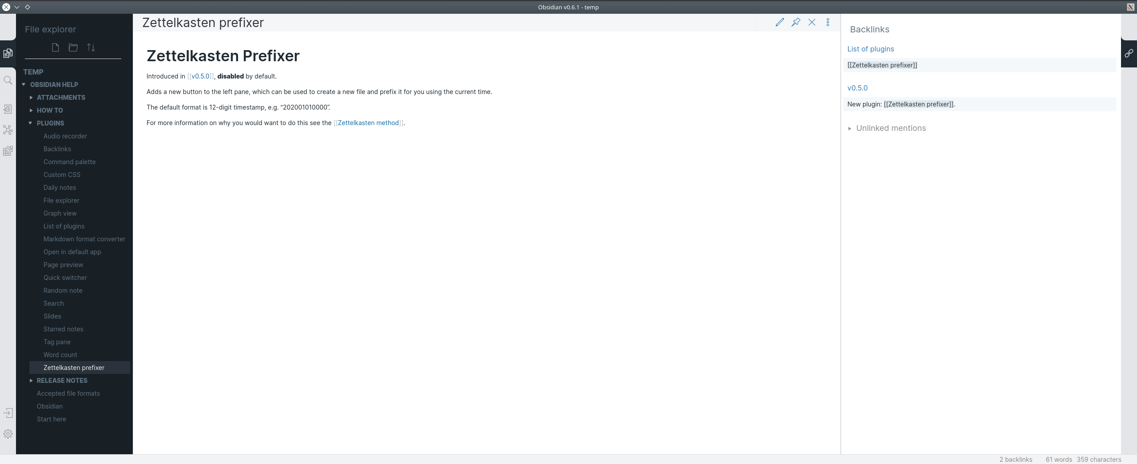Viewport: 1137px width, 464px height.
Task: Open the Search tab in the left ribbon
Action: tap(8, 80)
